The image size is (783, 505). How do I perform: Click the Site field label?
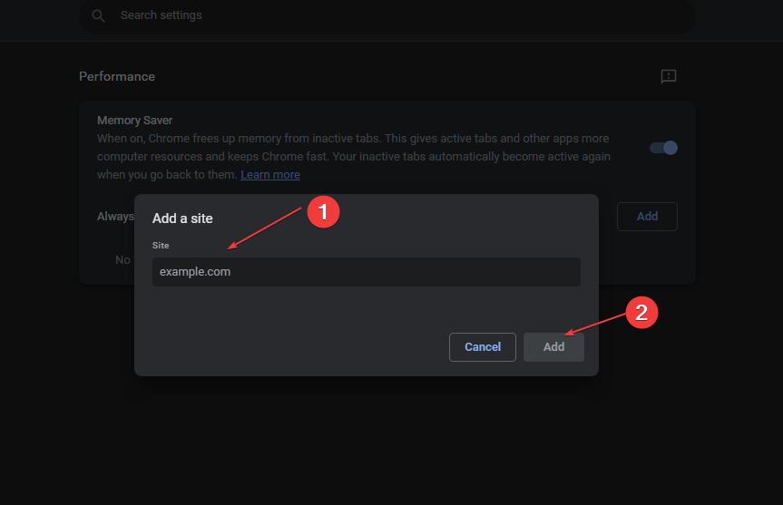(161, 246)
